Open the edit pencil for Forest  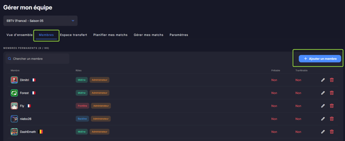[x=323, y=93]
